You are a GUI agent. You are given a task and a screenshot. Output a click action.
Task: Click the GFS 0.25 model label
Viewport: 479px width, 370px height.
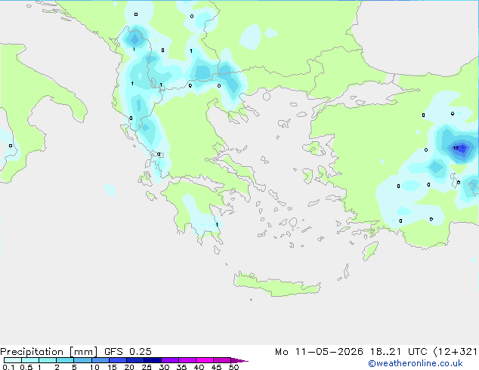coord(128,352)
